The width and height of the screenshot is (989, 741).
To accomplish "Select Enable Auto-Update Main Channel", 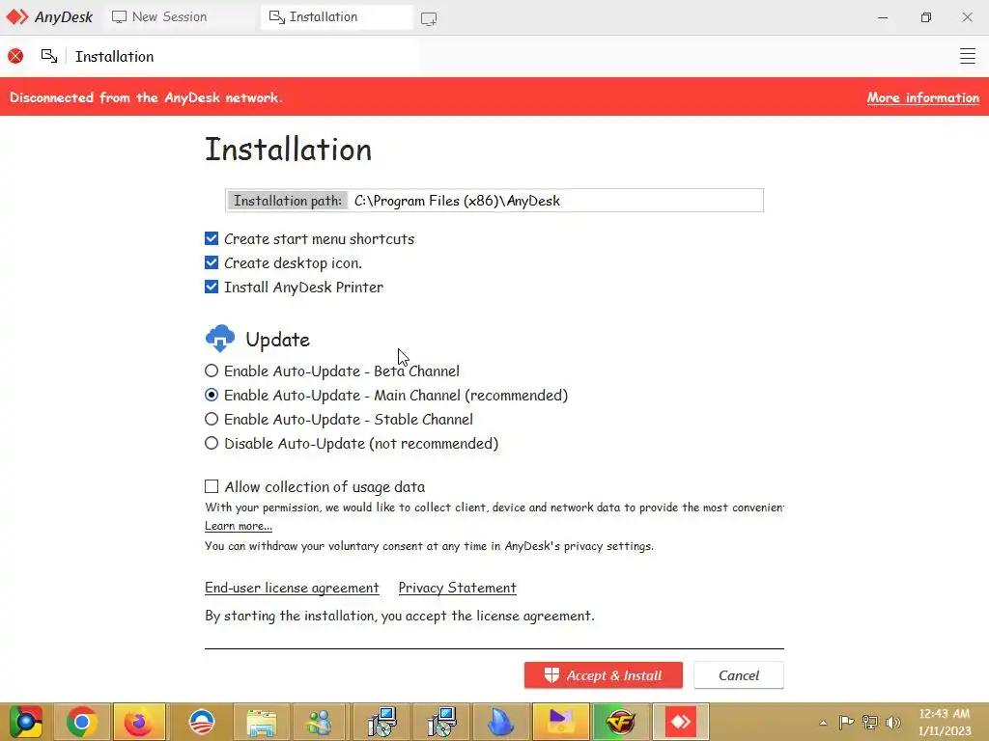I will 212,395.
